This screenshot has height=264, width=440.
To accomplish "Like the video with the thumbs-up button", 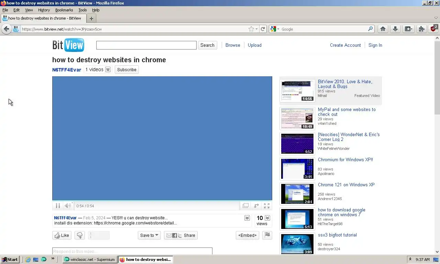I will [62, 235].
